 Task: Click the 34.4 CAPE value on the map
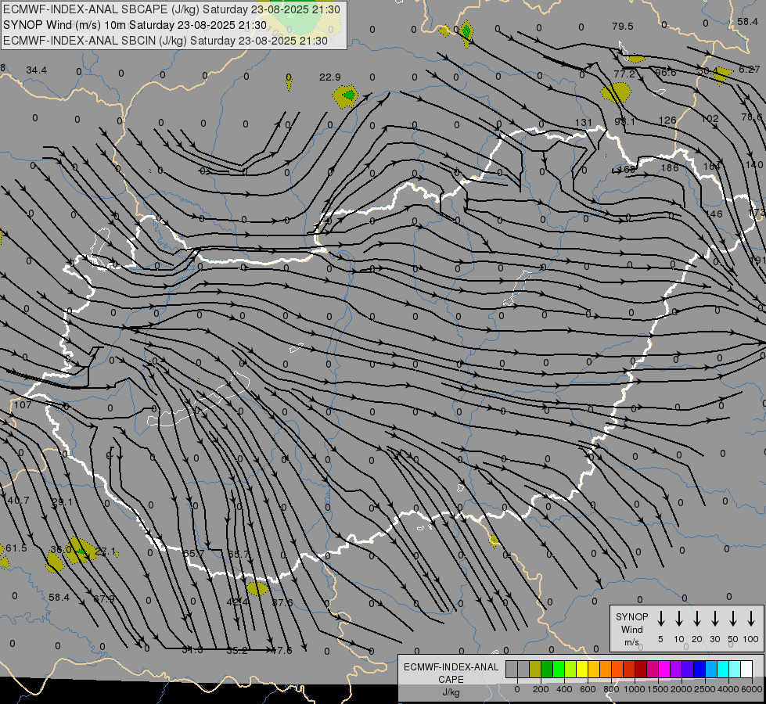pyautogui.click(x=37, y=70)
